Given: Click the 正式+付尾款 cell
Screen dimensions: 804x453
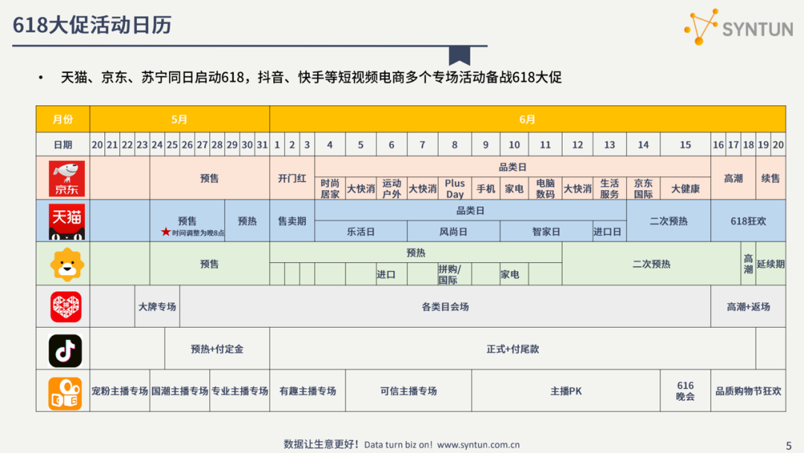Looking at the screenshot, I should pos(513,349).
